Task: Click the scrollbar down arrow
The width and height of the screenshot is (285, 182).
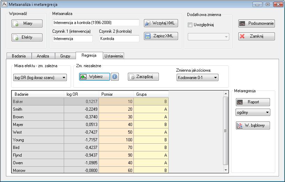Action: click(x=226, y=170)
